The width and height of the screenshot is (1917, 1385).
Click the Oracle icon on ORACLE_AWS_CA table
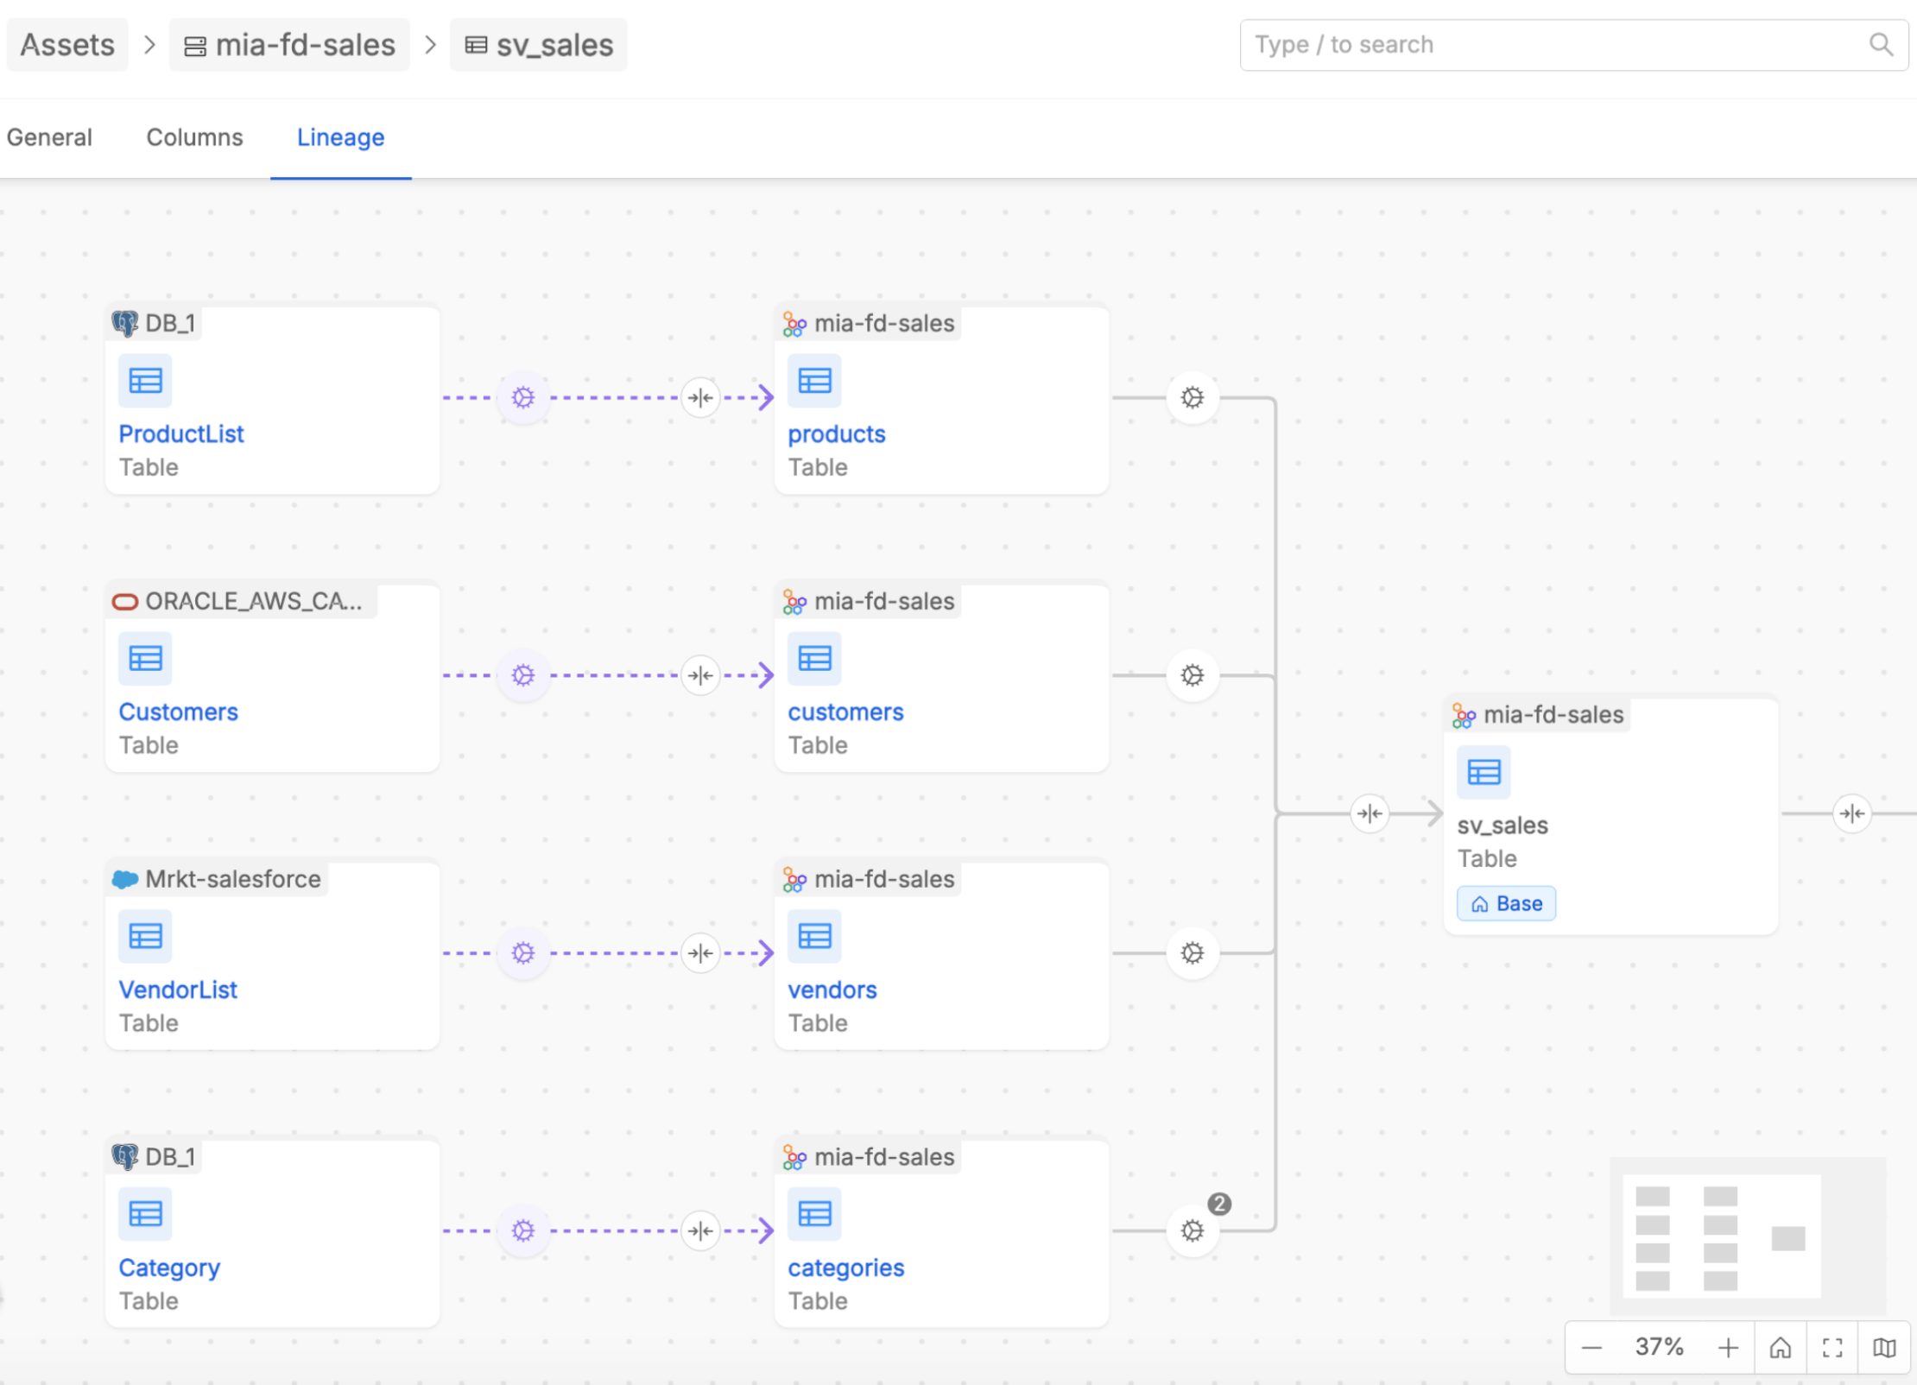tap(124, 600)
